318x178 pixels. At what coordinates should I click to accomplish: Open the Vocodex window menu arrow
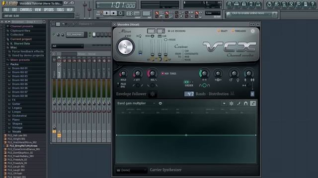pyautogui.click(x=115, y=24)
